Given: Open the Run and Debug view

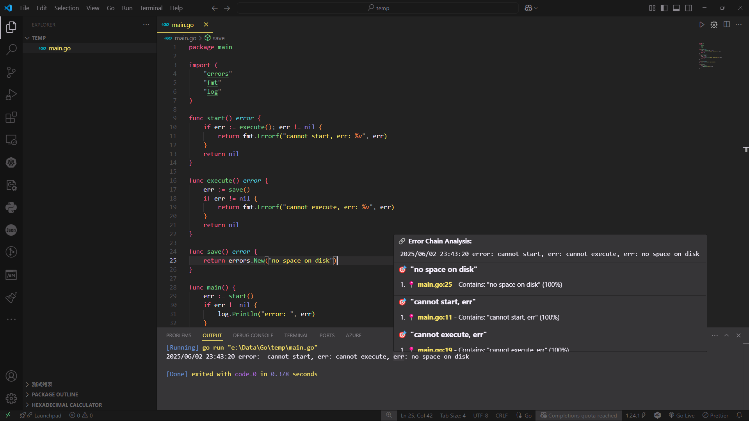Looking at the screenshot, I should (x=11, y=95).
